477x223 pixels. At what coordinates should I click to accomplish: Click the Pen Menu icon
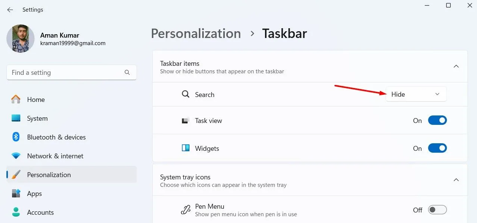[186, 210]
